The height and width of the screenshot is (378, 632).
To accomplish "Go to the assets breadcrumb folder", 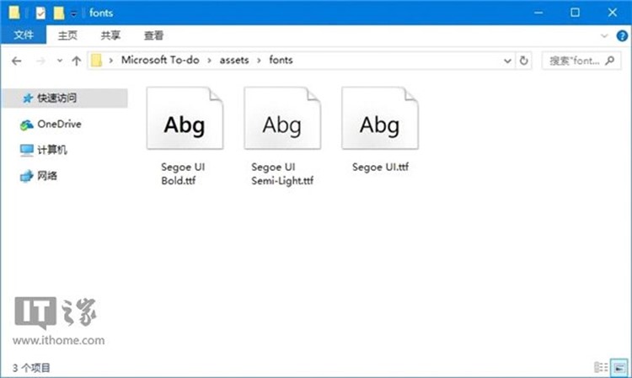I will point(234,61).
